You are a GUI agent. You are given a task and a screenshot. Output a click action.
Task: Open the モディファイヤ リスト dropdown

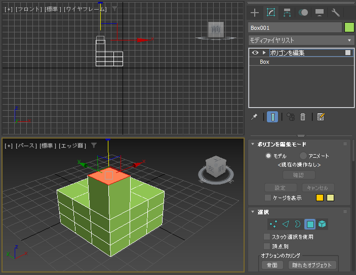pyautogui.click(x=301, y=40)
